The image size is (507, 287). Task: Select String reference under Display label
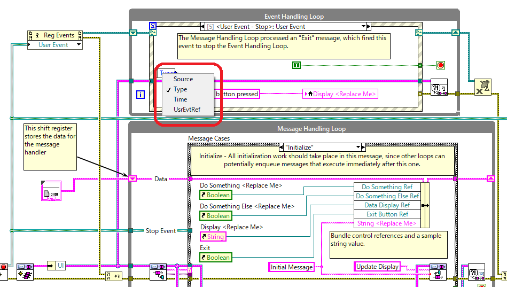(213, 237)
